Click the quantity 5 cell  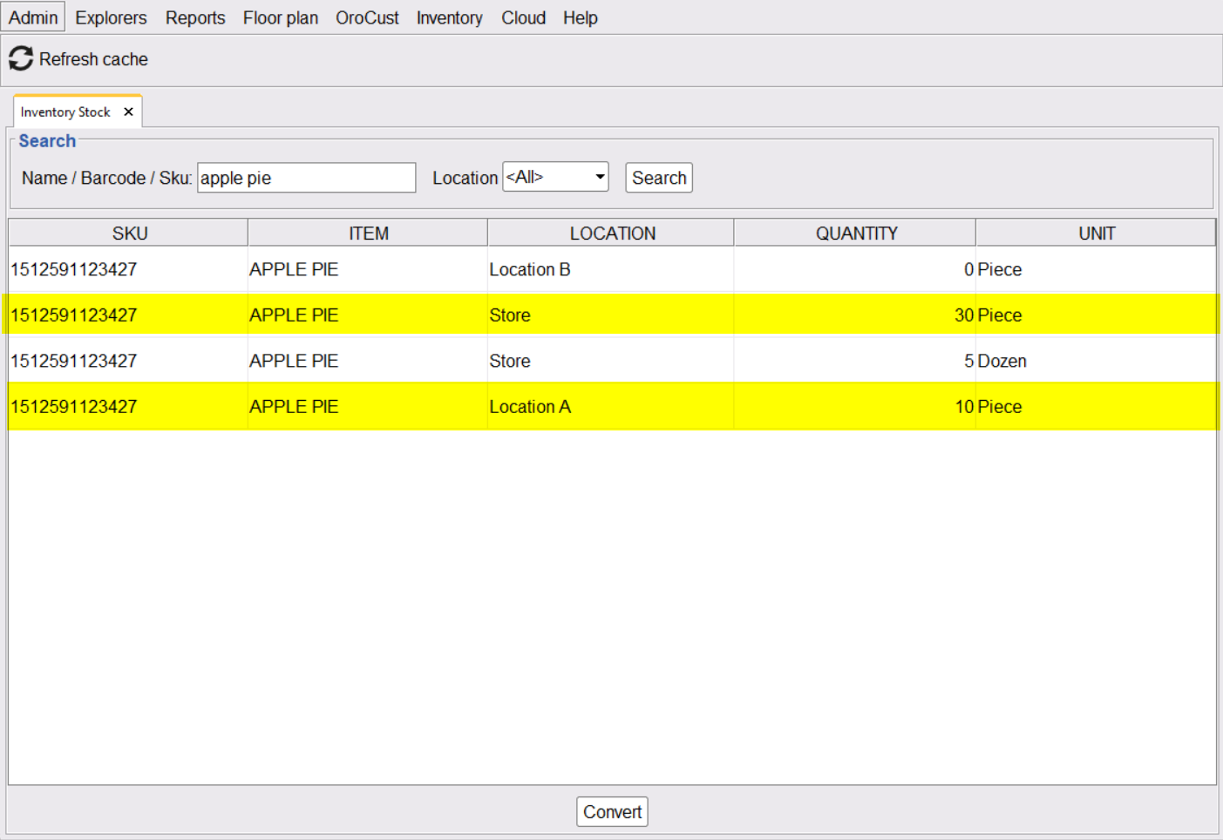(855, 361)
